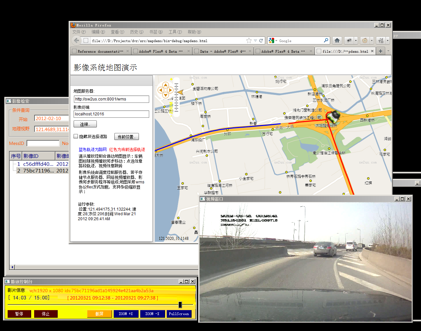Click the 截屏 screenshot button
The image size is (421, 331).
coord(99,314)
